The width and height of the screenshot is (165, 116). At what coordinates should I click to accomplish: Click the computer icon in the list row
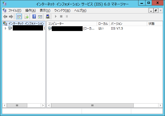click(50, 28)
